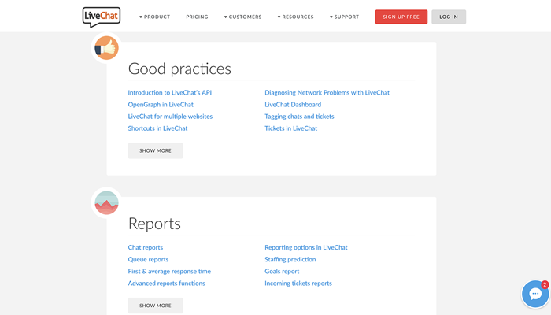551x315 pixels.
Task: Open Tagging chats and tickets article
Action: (299, 117)
